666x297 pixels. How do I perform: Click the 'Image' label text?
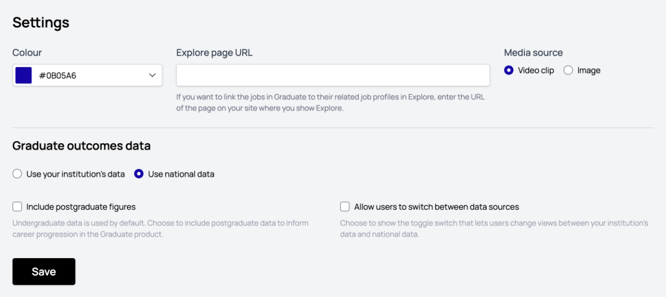tap(589, 71)
